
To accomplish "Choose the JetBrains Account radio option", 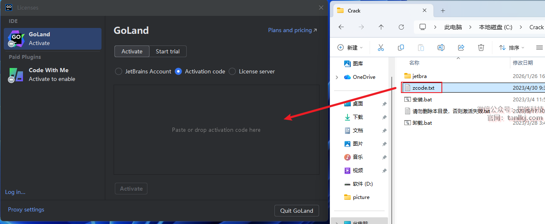I will (x=119, y=71).
